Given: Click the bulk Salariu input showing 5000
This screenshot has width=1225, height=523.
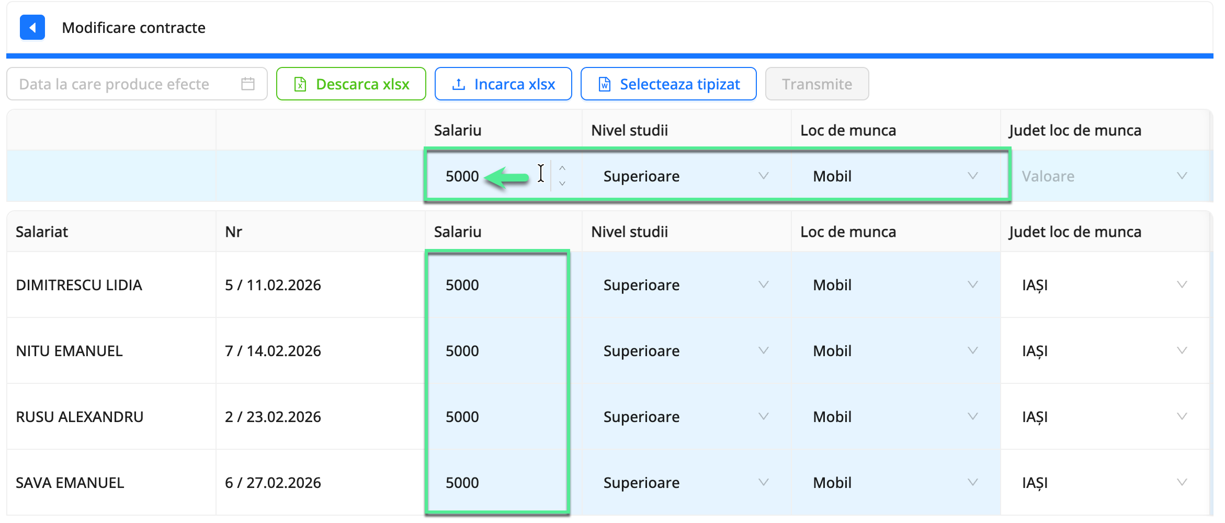Looking at the screenshot, I should (471, 176).
